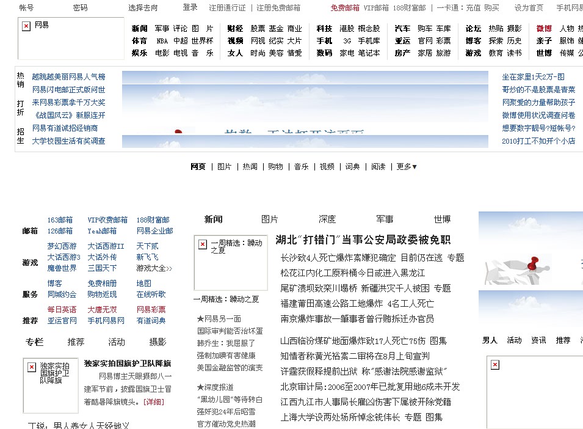Switch to the 资讯 tab on the right
Screen dimensions: 583x429
click(x=538, y=340)
